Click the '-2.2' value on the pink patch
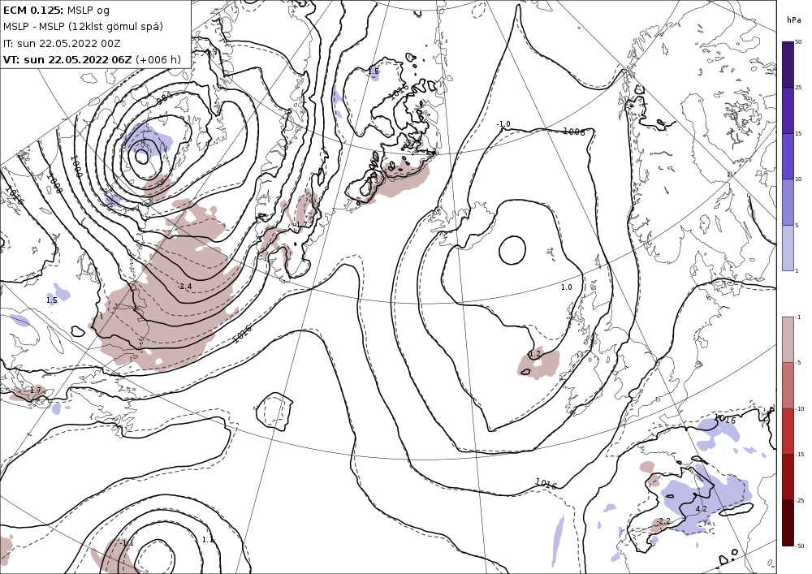Screen dimensions: 812x574 664,521
